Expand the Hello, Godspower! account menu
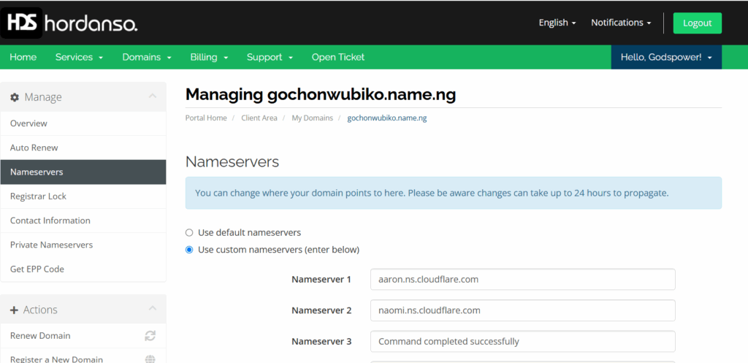The width and height of the screenshot is (748, 363). tap(665, 57)
